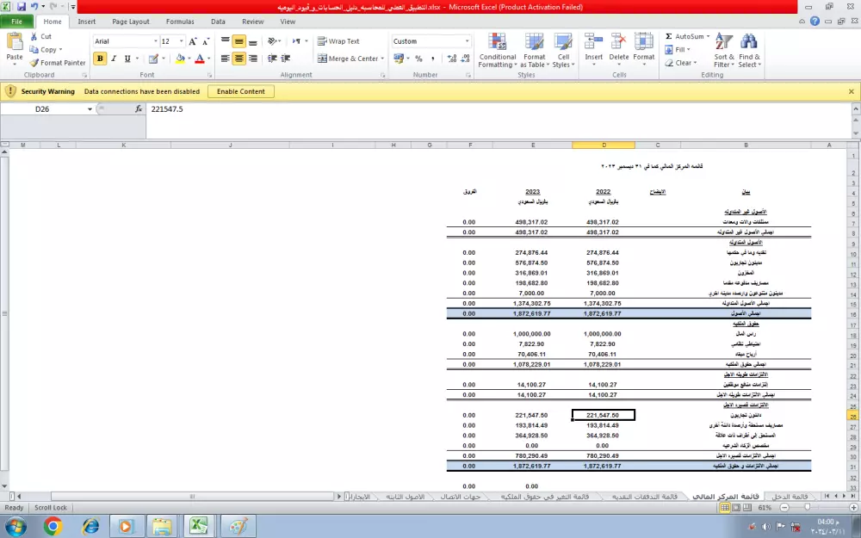Close the Security Warning bar

point(852,91)
